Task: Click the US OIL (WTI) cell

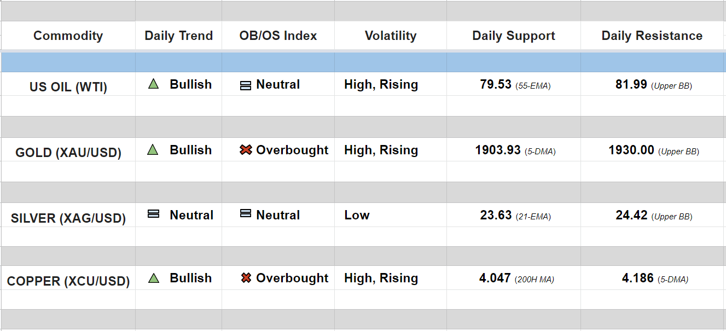Action: 68,87
